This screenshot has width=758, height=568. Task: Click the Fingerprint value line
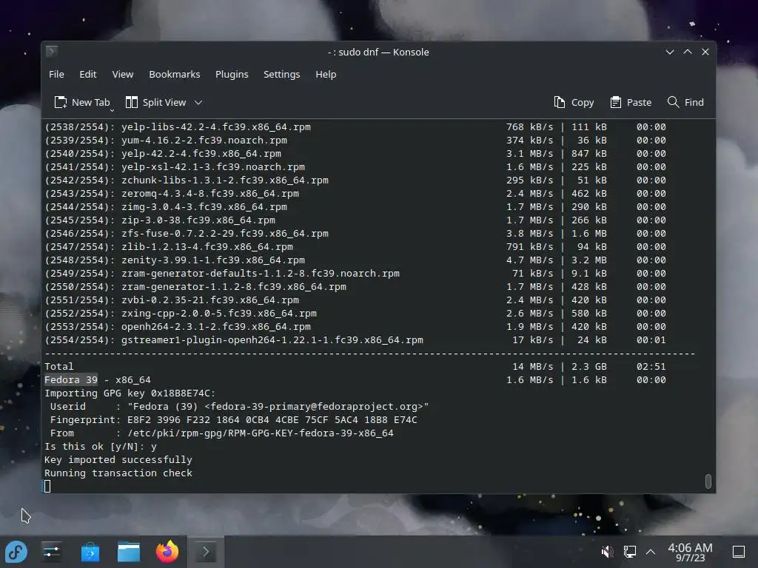pos(272,420)
